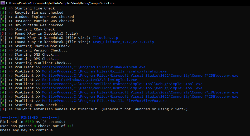The height and width of the screenshot is (136, 250).
Task: Click the green 6760 elapsed time value
Action: pos(30,122)
